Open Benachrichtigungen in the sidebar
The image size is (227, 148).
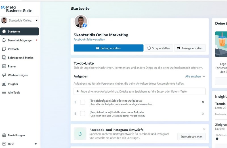point(19,40)
